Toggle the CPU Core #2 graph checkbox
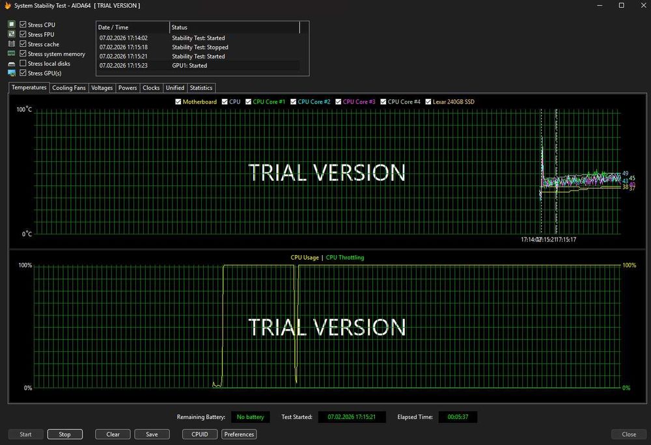Screen dimensions: 651x445 click(293, 101)
